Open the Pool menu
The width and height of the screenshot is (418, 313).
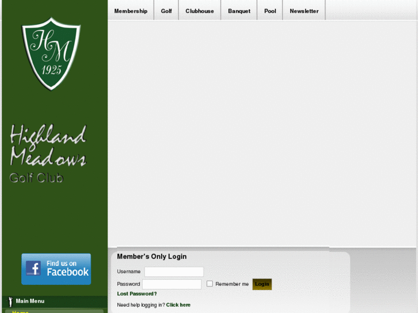(270, 11)
